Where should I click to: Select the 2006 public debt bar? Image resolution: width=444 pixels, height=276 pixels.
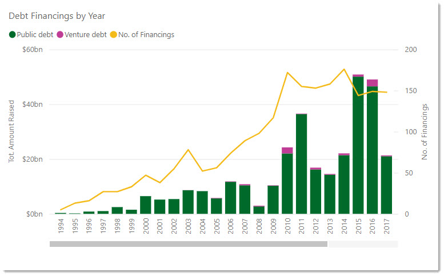(x=231, y=198)
